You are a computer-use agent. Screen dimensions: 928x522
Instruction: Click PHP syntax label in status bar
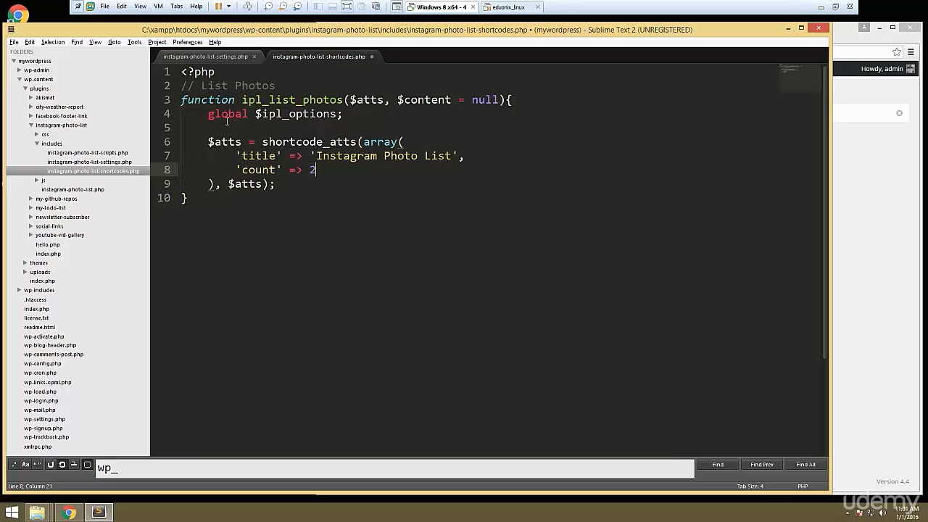(x=803, y=486)
